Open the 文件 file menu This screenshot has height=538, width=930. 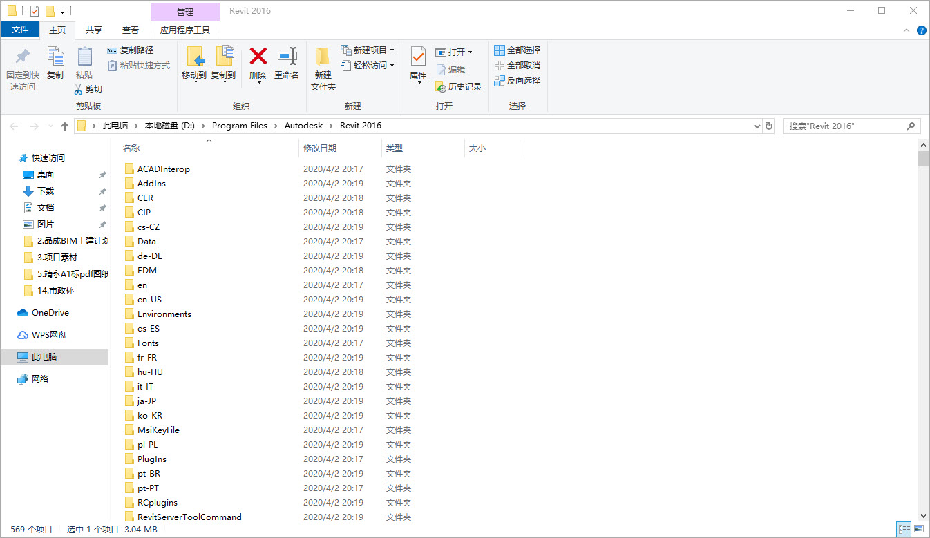coord(20,30)
